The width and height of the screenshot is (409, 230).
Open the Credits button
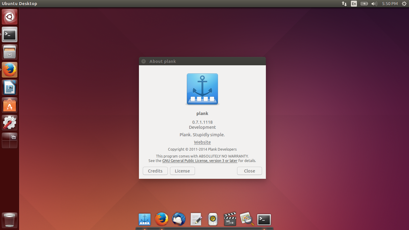pyautogui.click(x=155, y=171)
